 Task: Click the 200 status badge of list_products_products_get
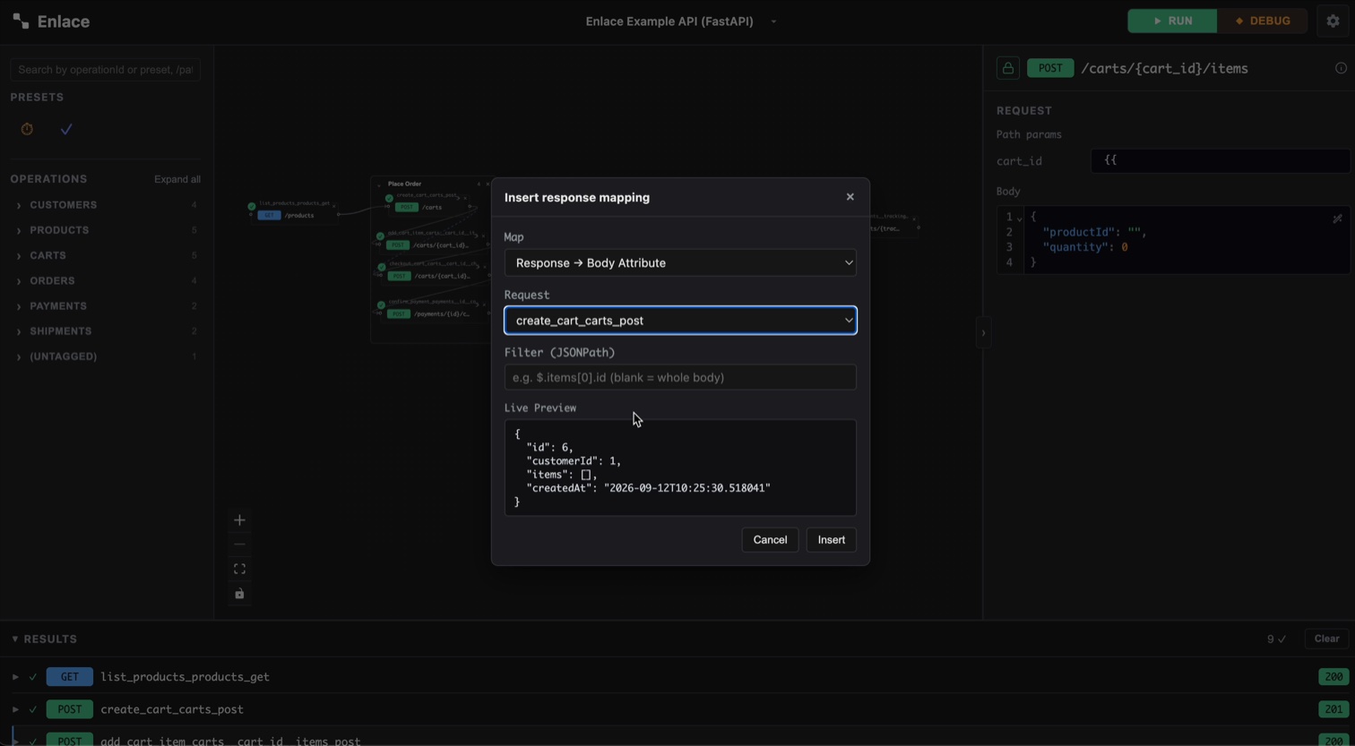pyautogui.click(x=1333, y=677)
